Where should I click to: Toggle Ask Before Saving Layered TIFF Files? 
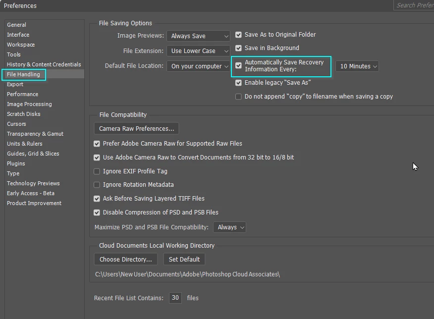coord(97,199)
